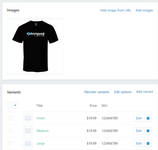Click the Medium variant $19.99 price
Screen dimensions: 158x150
pyautogui.click(x=91, y=131)
